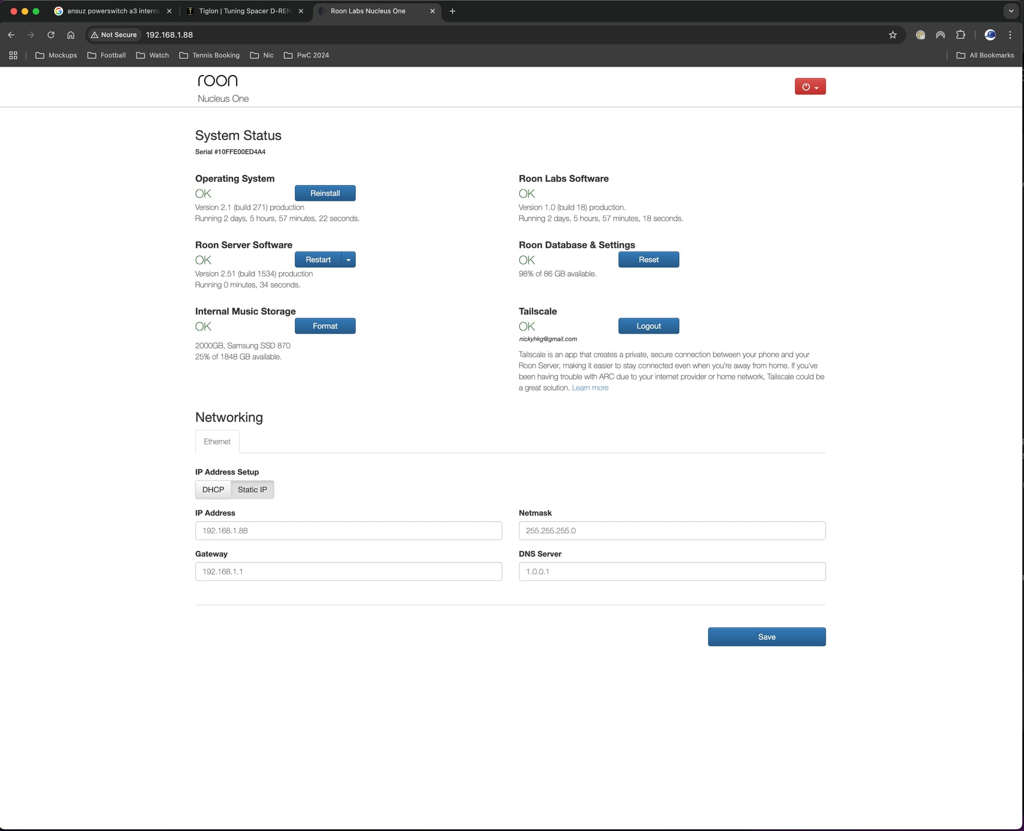1024x831 pixels.
Task: Click 'Version 2.51 (build 1534) production' text
Action: tap(254, 274)
